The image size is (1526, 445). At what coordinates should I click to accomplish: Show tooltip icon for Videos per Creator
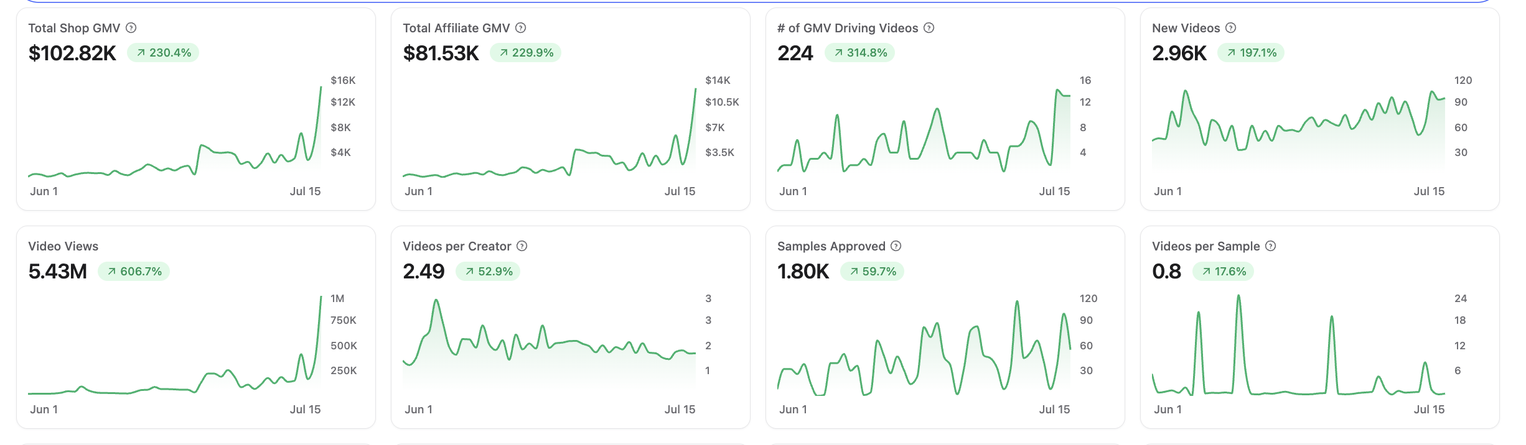(522, 246)
